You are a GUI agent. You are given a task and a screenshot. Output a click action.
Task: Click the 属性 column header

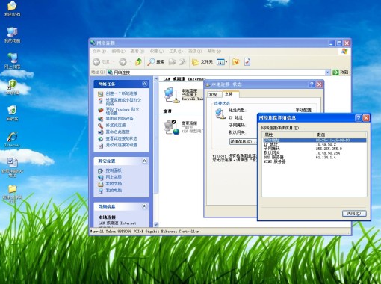coord(288,135)
